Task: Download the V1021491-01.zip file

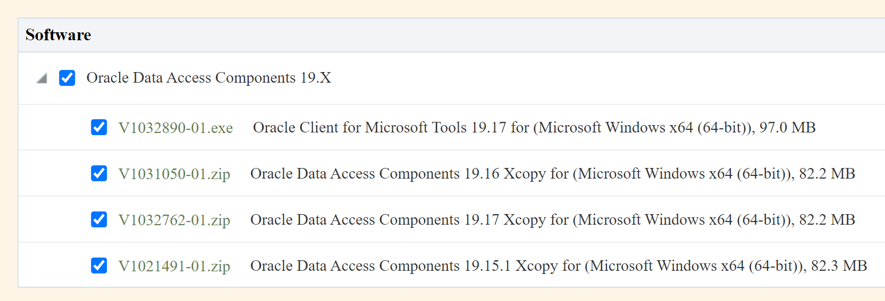Action: point(174,266)
